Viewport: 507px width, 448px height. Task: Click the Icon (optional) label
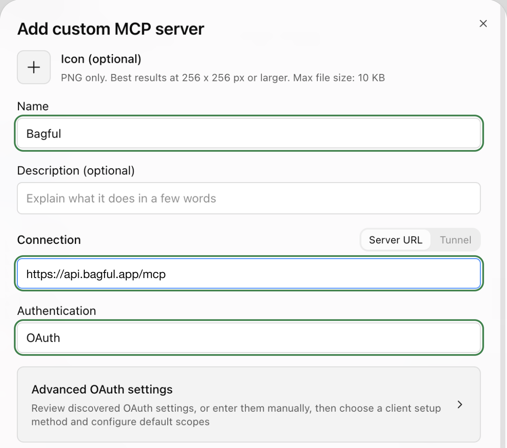pos(101,59)
